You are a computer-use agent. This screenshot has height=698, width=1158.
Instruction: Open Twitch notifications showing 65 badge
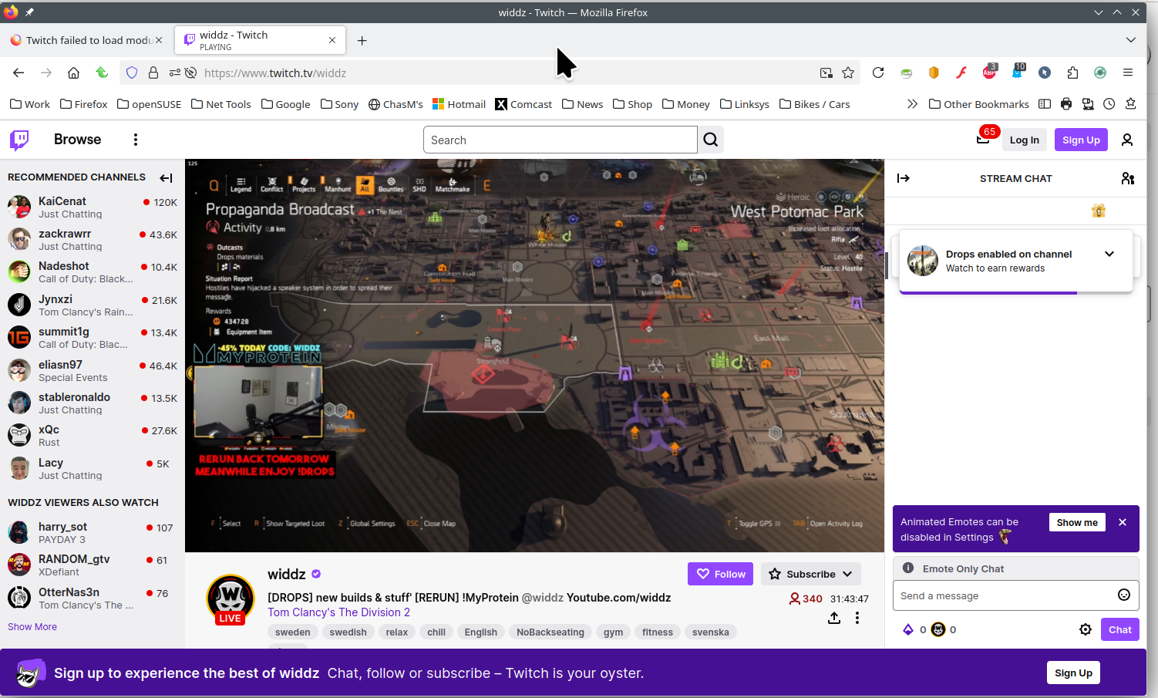[x=983, y=139]
